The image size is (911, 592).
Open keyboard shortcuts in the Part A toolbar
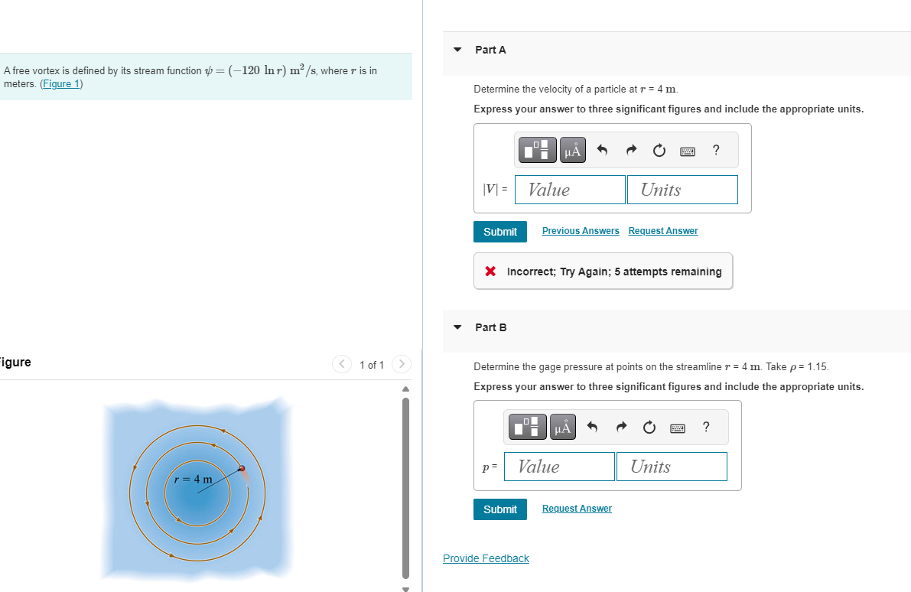(x=687, y=151)
